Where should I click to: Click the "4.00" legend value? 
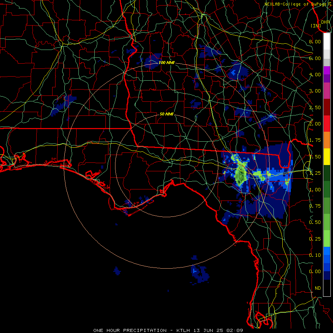click(x=315, y=74)
